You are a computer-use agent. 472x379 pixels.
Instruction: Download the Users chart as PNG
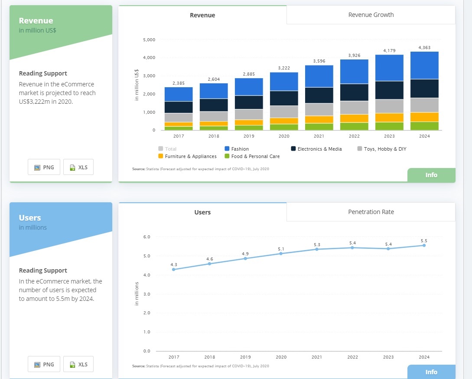44,364
